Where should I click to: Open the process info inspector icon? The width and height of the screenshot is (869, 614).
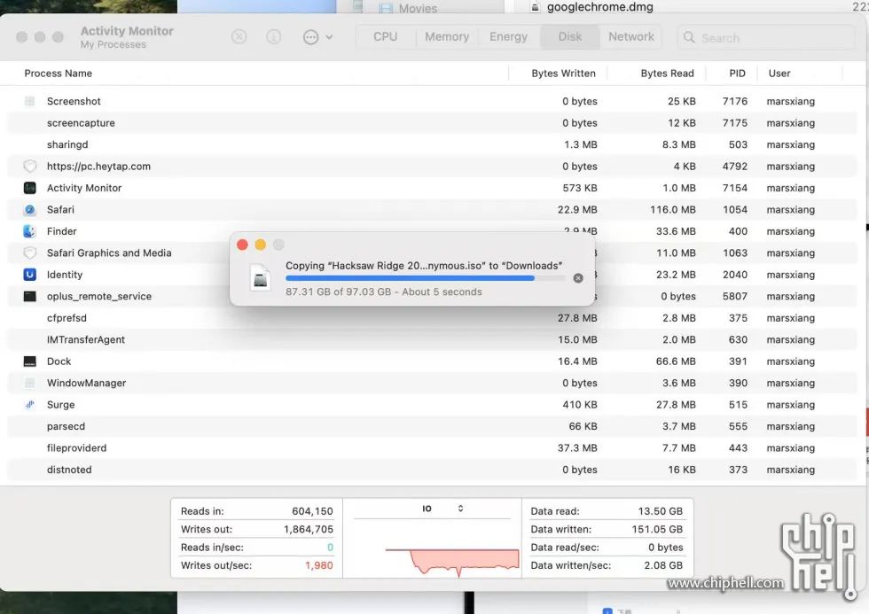tap(274, 37)
